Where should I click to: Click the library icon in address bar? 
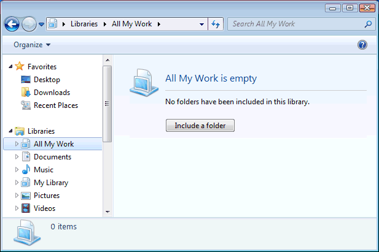point(52,24)
